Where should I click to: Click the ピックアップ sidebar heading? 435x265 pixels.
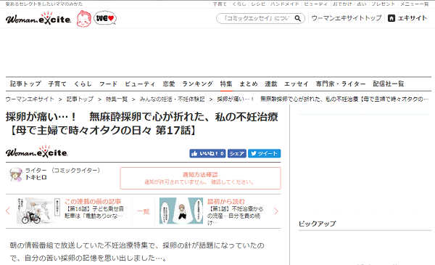click(x=318, y=224)
